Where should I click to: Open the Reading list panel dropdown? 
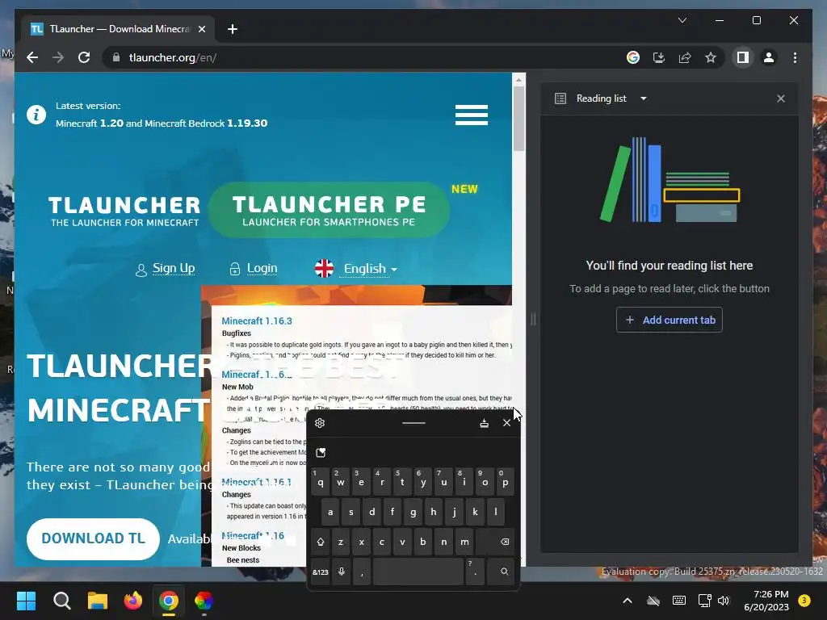[644, 98]
